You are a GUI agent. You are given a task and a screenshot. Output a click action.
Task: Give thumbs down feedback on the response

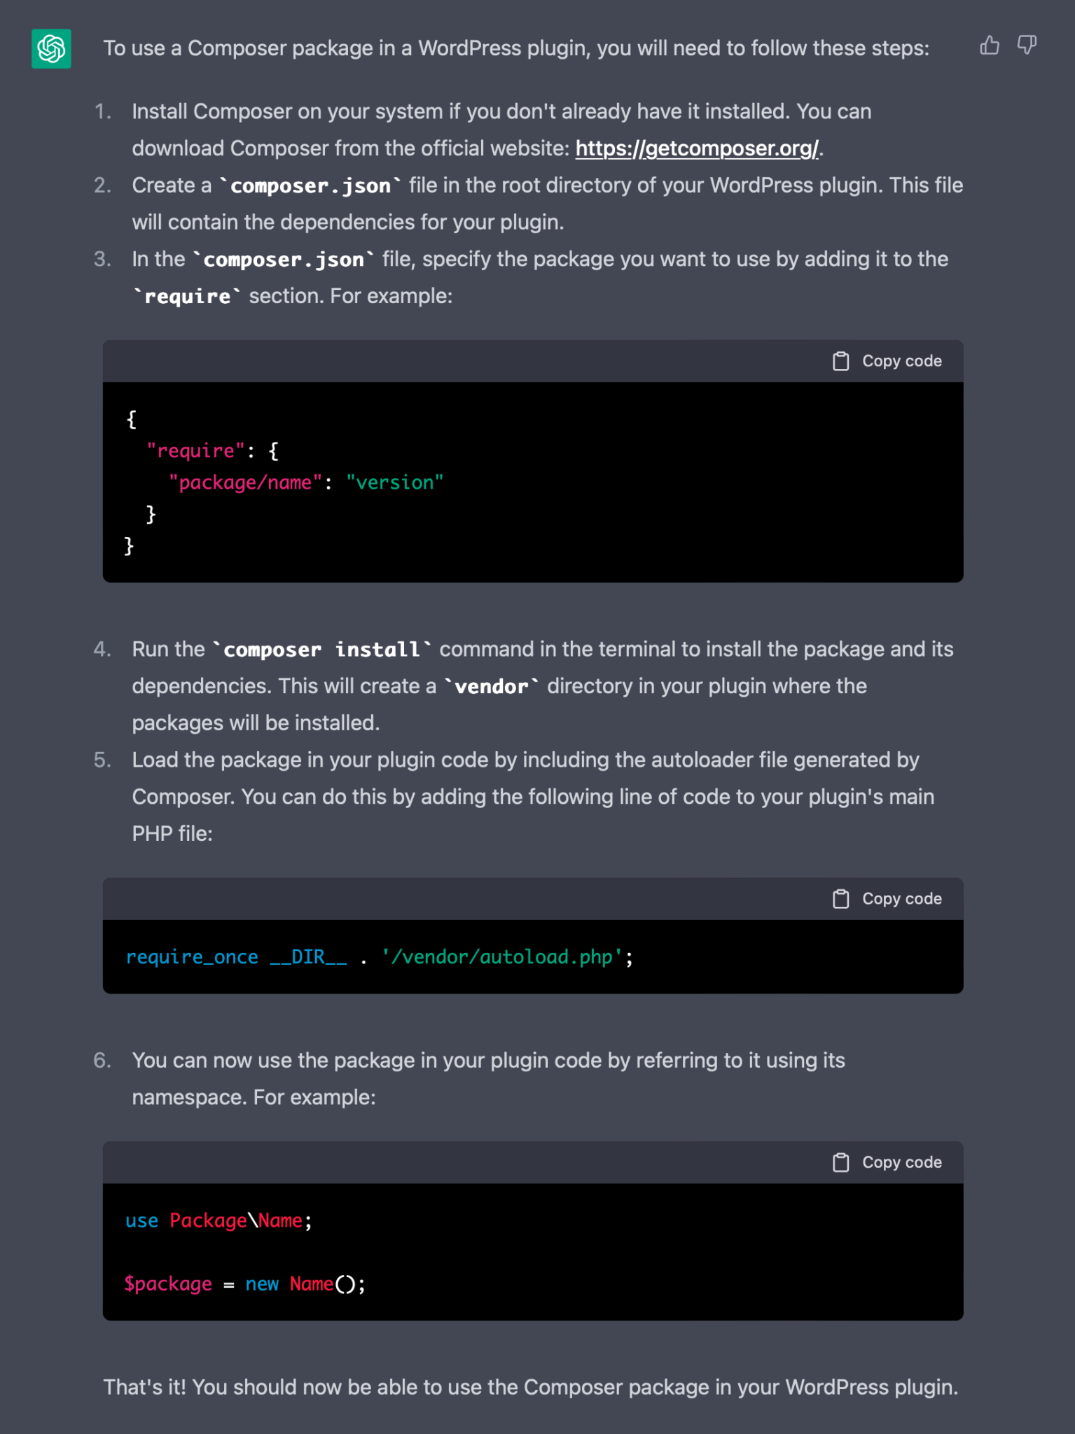1027,46
